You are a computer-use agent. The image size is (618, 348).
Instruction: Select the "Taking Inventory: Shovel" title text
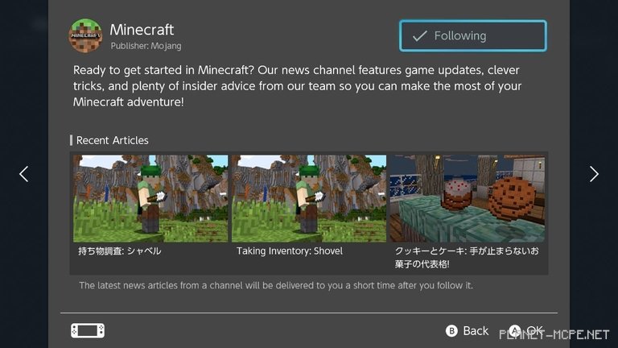click(x=290, y=251)
